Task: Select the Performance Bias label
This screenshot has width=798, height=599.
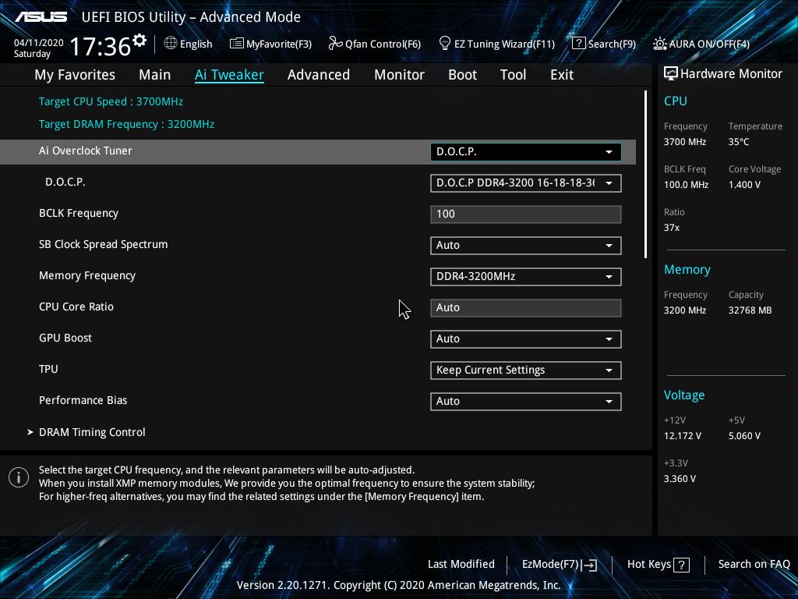Action: [83, 400]
